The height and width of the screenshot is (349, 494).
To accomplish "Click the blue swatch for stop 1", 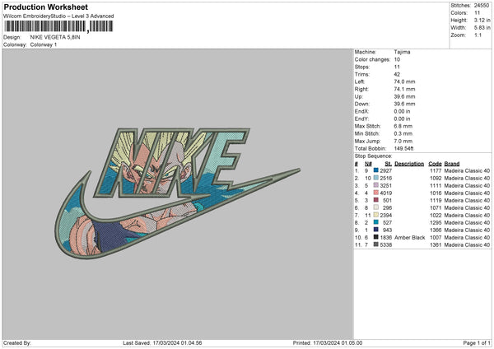I will coord(376,170).
